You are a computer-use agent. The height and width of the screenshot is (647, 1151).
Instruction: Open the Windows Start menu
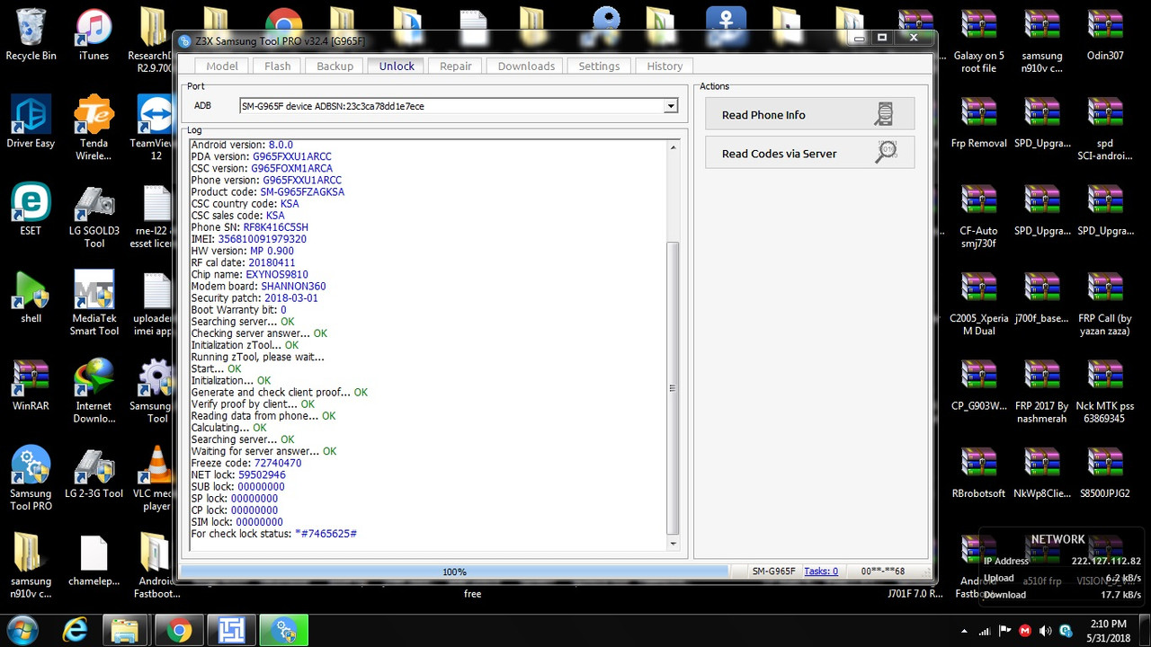[x=22, y=629]
